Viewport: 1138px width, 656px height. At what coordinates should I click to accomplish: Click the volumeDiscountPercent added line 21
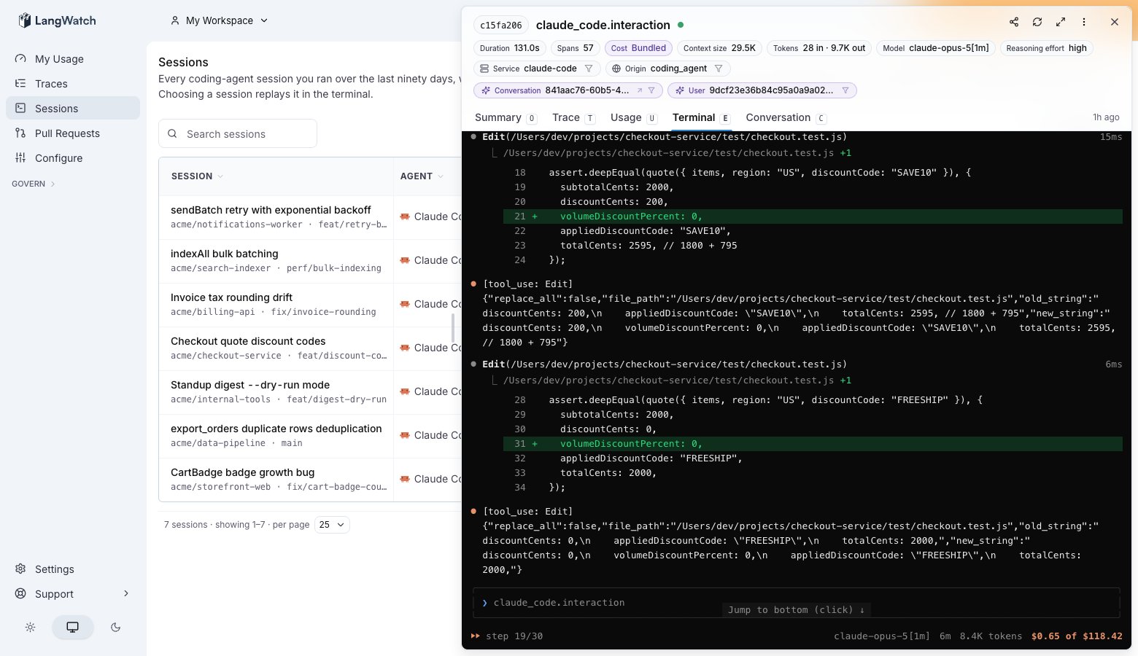click(x=813, y=216)
